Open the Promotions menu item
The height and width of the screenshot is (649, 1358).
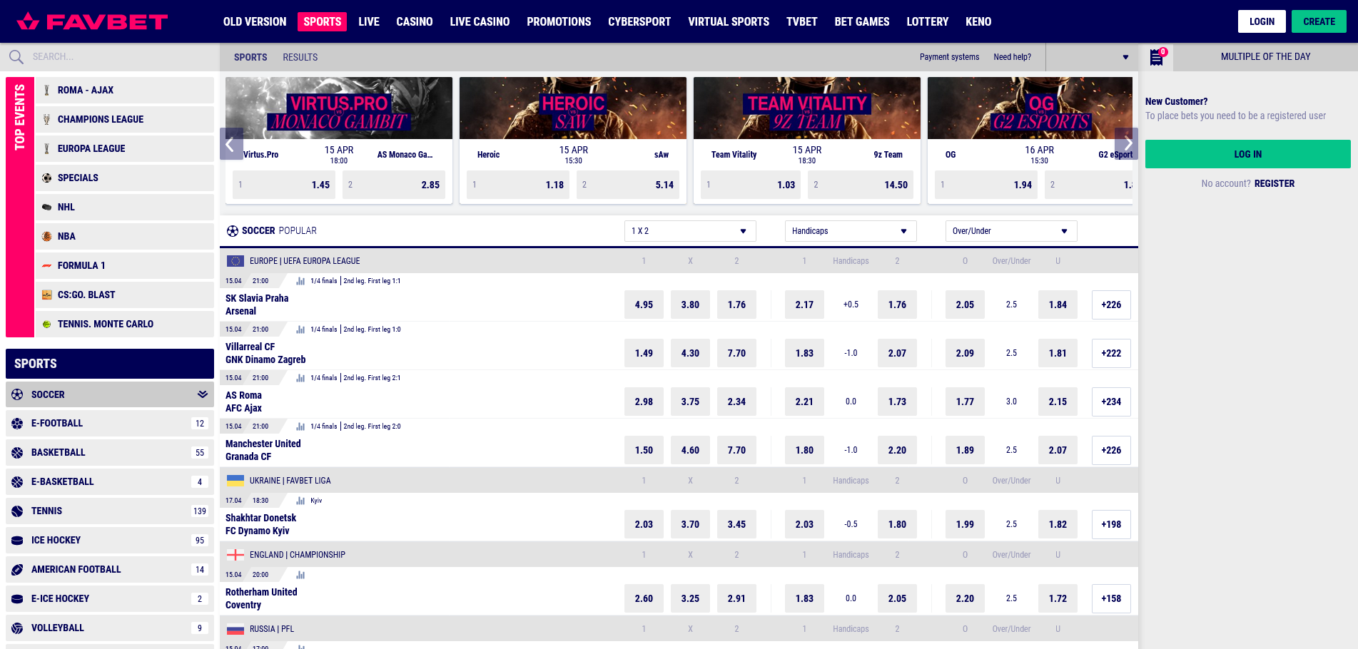559,21
